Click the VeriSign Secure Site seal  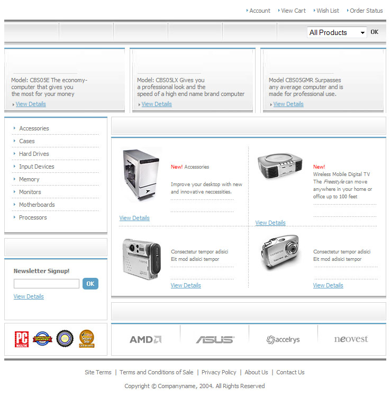tap(87, 339)
